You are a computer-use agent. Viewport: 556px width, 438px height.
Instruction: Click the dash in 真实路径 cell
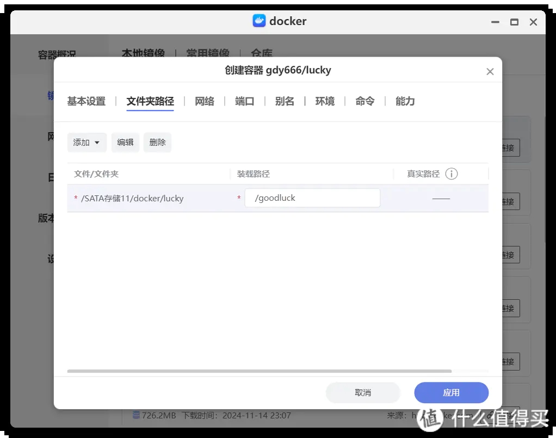441,199
